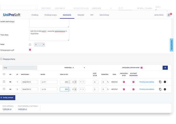Screen dimensions: 176x124
Task: Open currency dropdown in row 1
Action: (82, 82)
